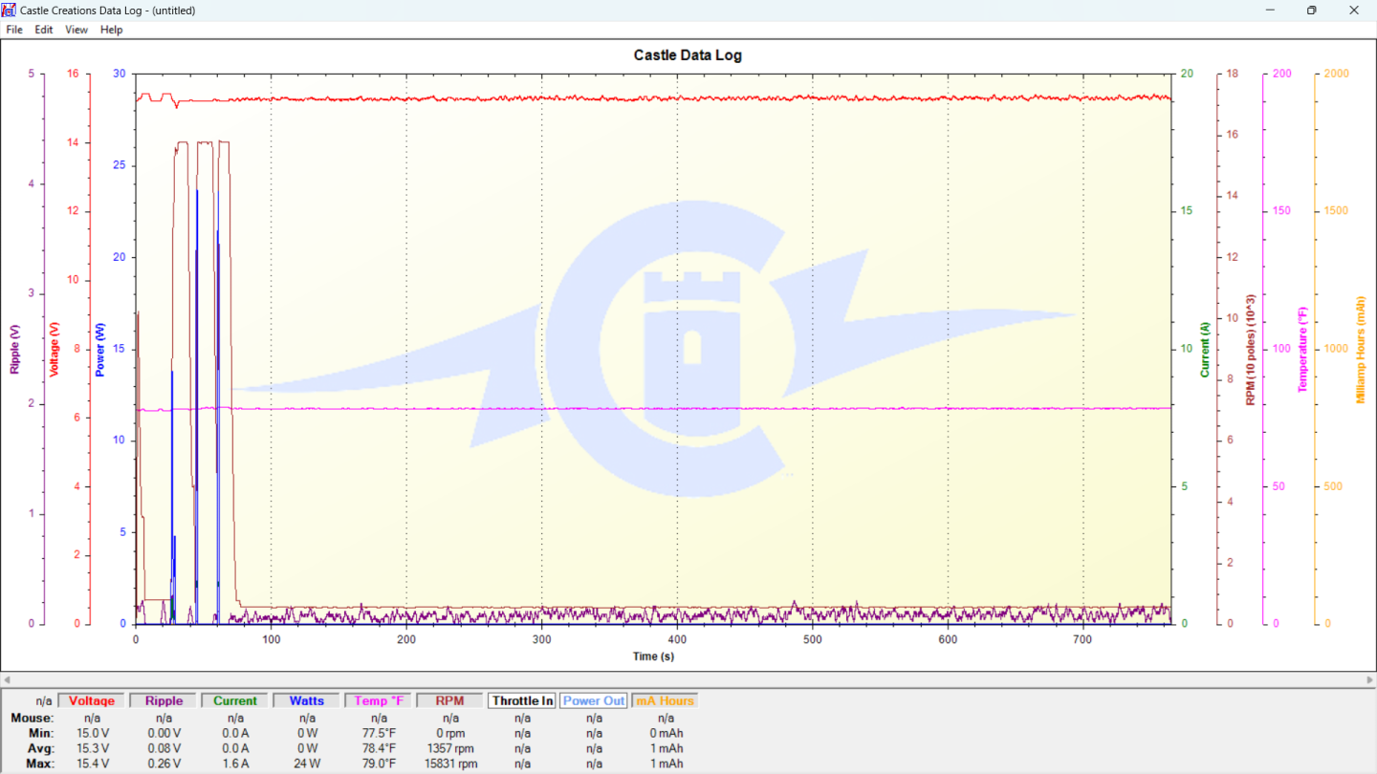Click the 'Max:' row label
This screenshot has width=1377, height=774.
click(40, 763)
